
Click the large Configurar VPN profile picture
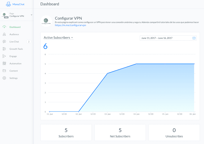[46, 21]
